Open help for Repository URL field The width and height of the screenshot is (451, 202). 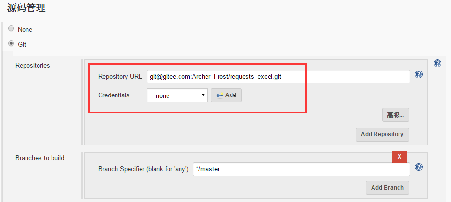[418, 74]
